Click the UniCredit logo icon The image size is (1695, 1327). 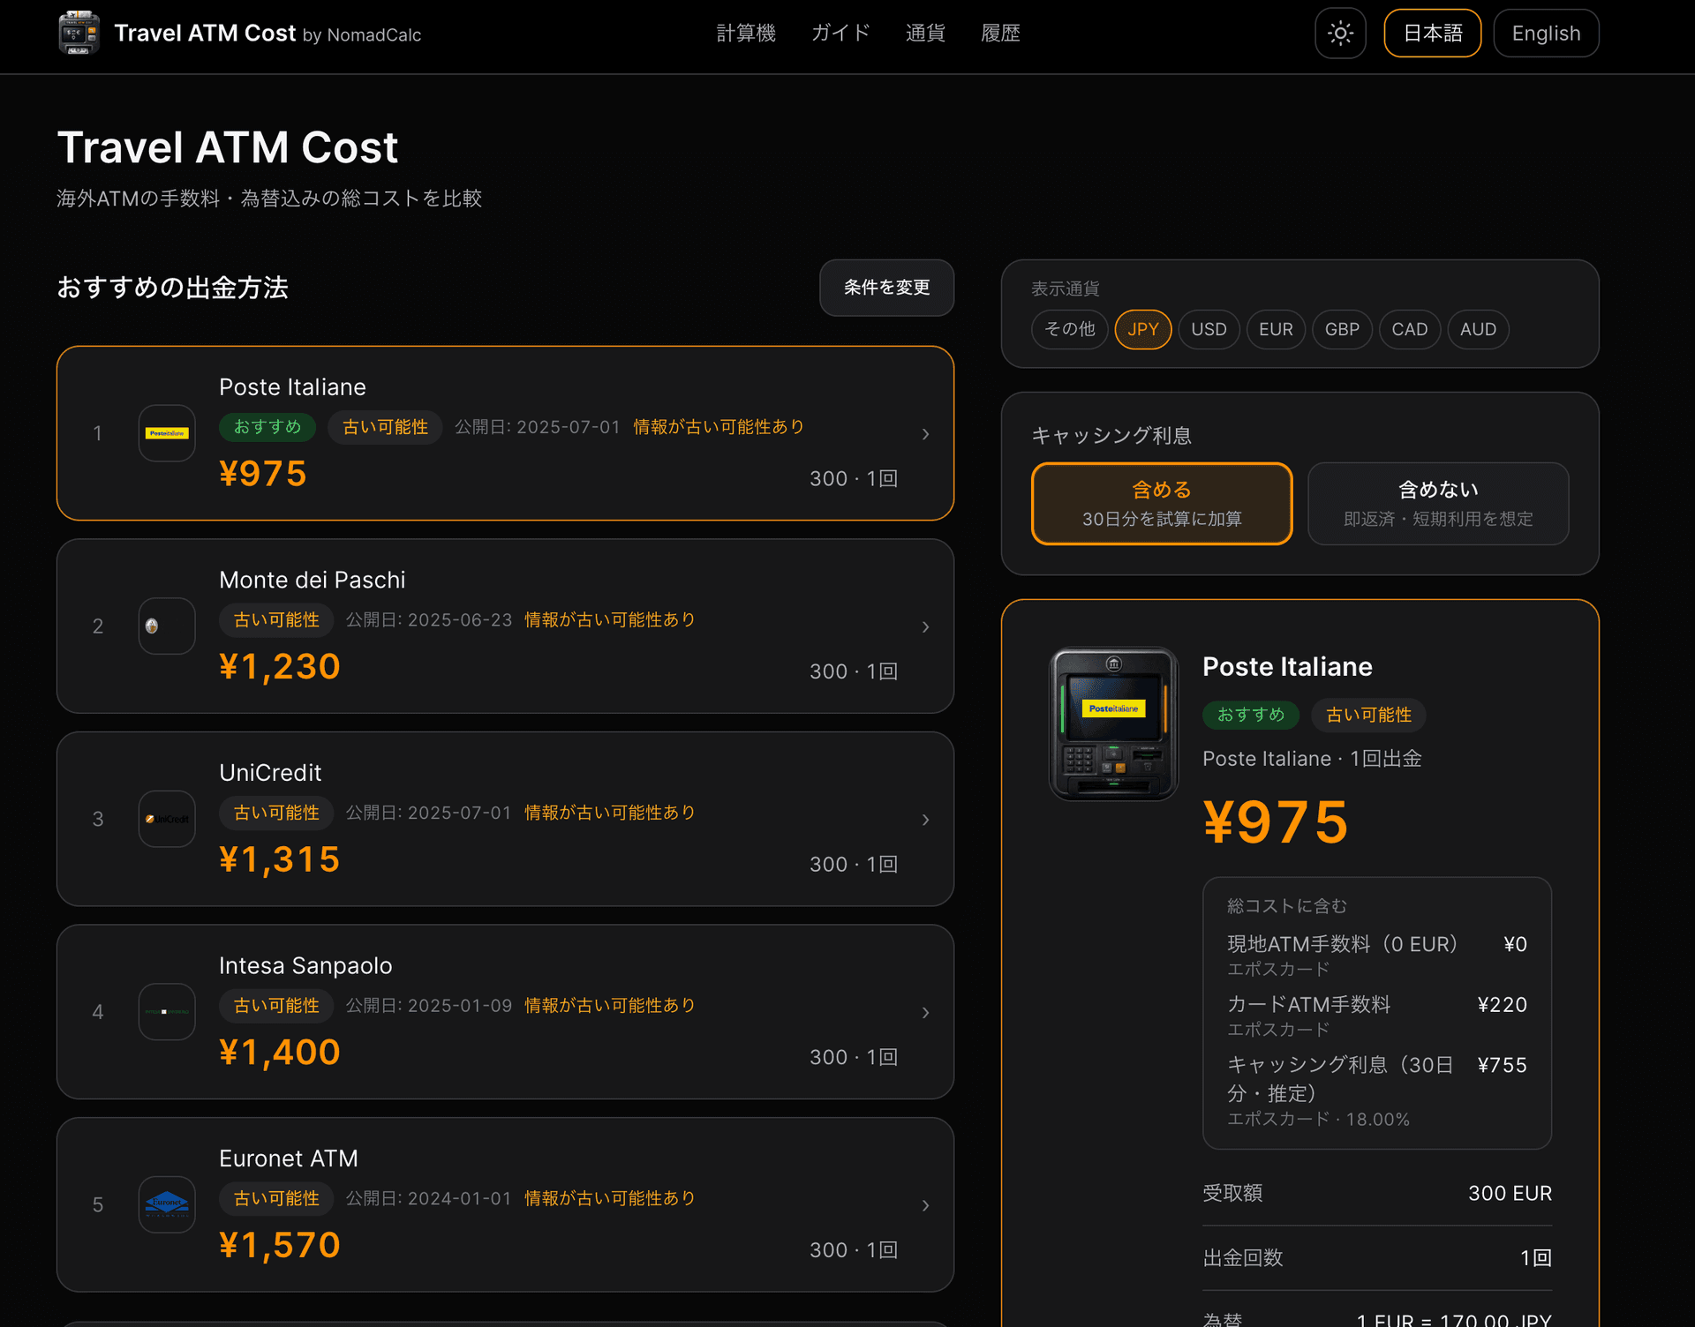(167, 819)
